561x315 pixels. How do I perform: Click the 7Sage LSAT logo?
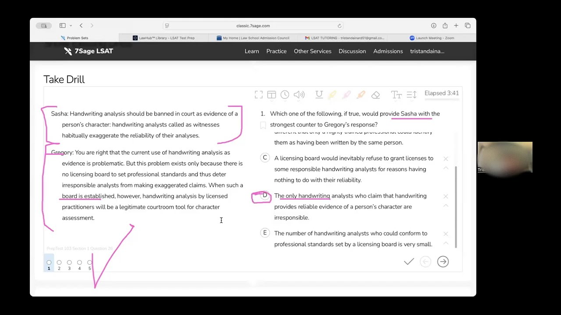tap(89, 51)
